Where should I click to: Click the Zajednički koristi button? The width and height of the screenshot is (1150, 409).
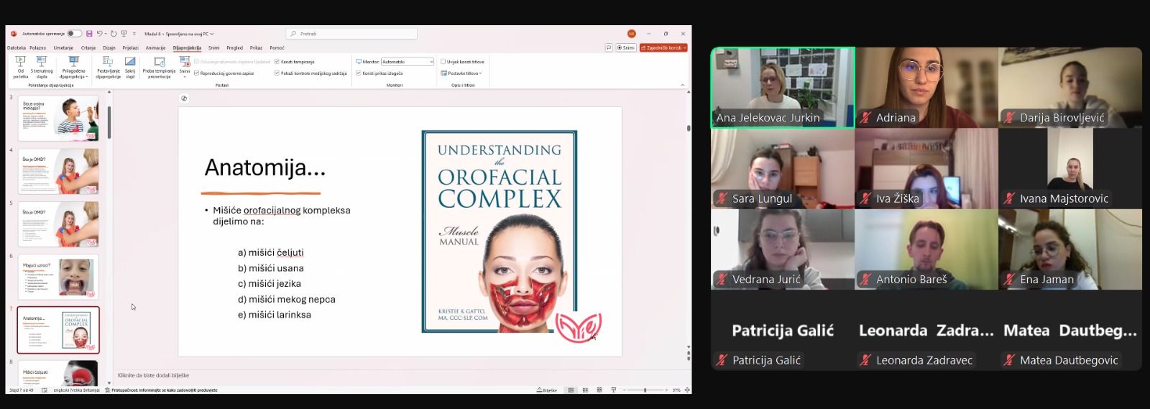tap(663, 48)
